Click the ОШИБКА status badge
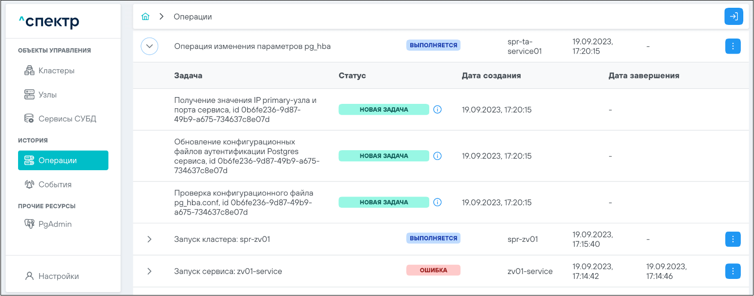This screenshot has height=296, width=754. click(433, 270)
